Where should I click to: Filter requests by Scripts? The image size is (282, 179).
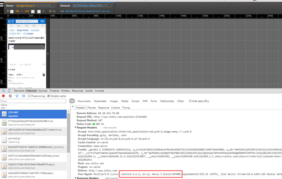point(136,101)
